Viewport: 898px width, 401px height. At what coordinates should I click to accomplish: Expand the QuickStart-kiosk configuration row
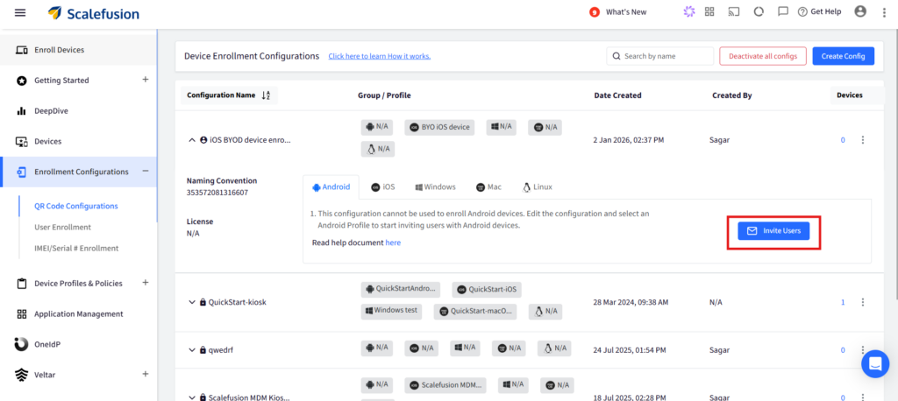pyautogui.click(x=192, y=302)
